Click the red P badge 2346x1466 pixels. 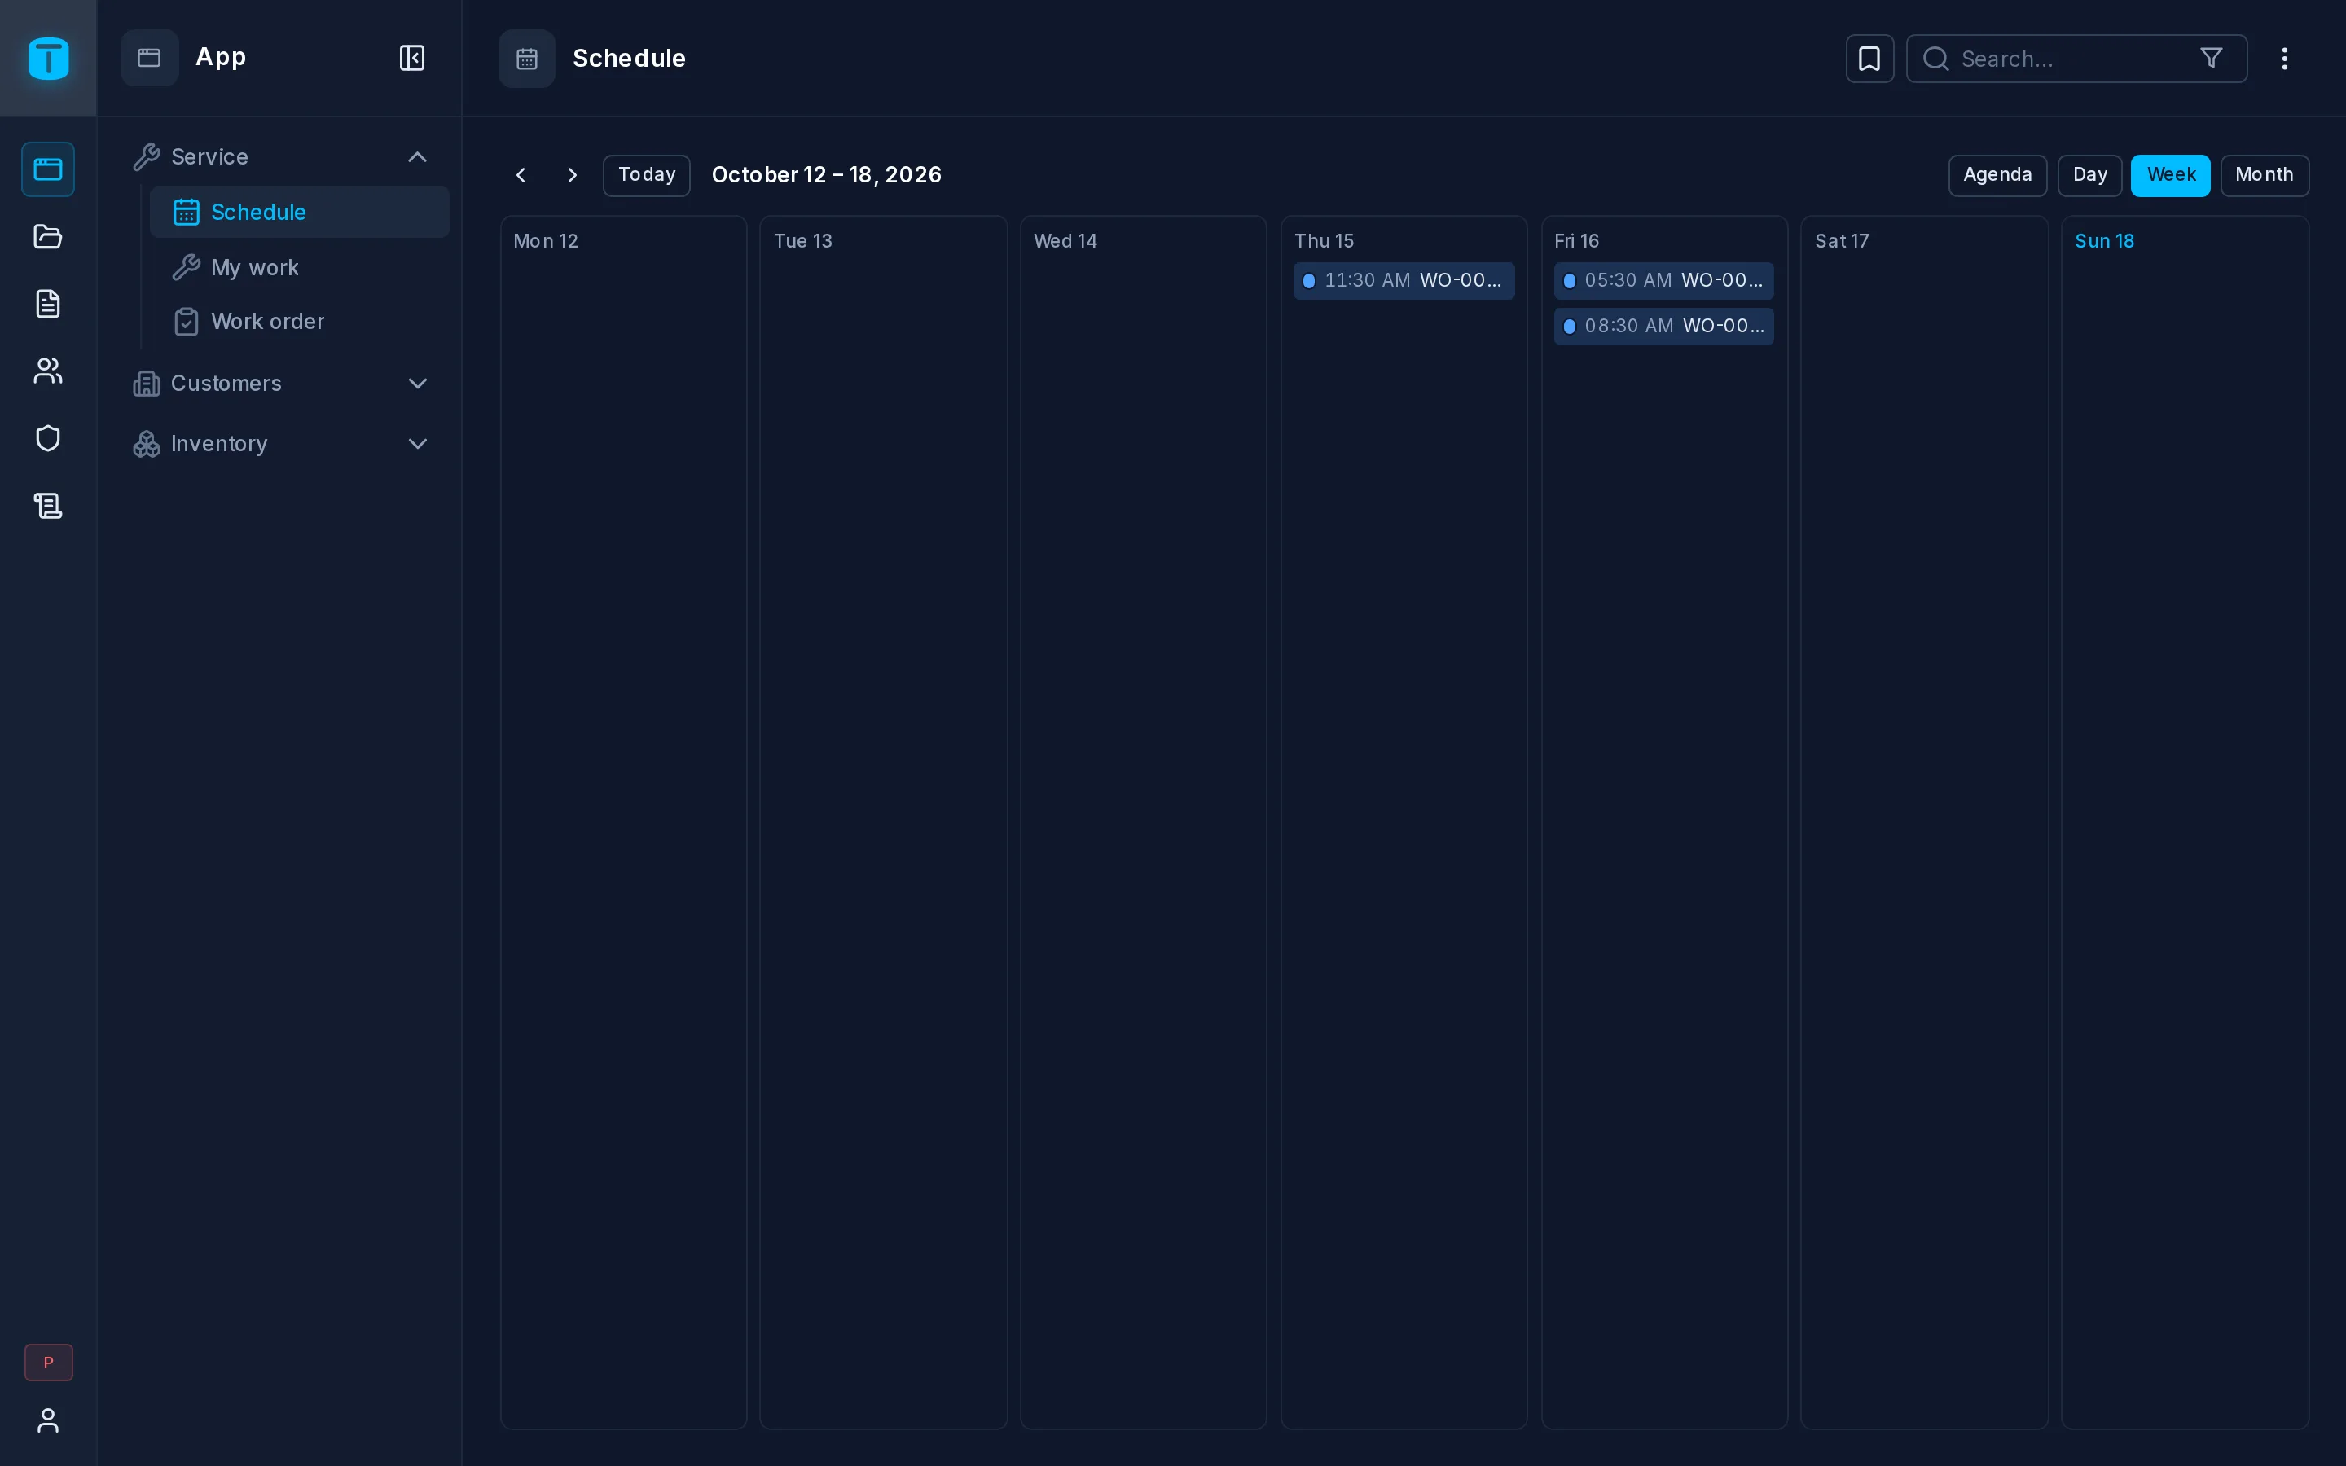(x=49, y=1363)
